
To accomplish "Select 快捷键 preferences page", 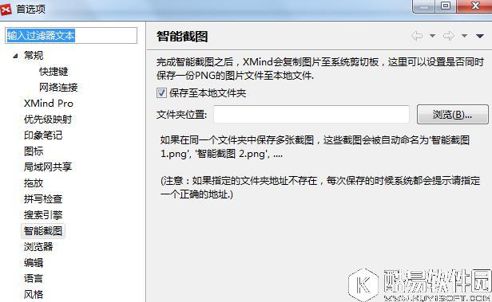I will pyautogui.click(x=54, y=72).
